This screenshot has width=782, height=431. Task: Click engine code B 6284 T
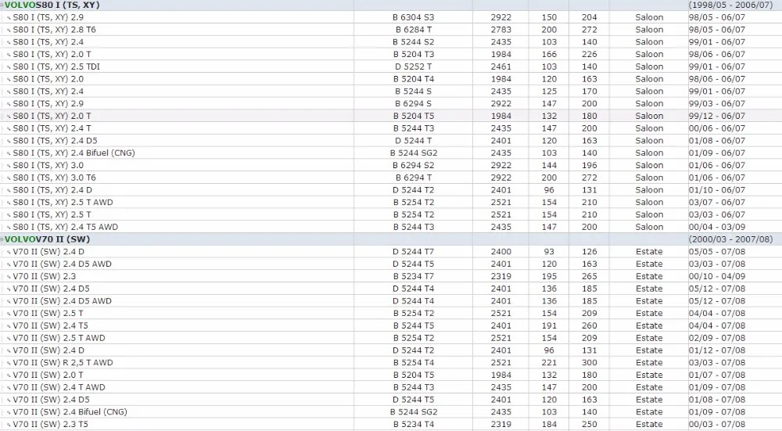414,30
